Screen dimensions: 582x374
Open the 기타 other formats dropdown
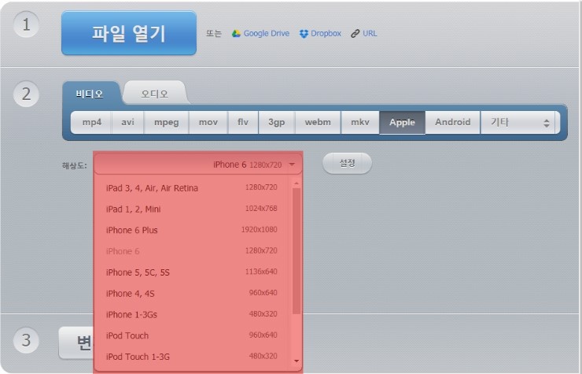coord(520,122)
